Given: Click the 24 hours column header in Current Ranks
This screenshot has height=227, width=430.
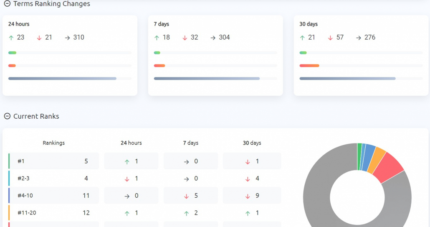Looking at the screenshot, I should (131, 143).
